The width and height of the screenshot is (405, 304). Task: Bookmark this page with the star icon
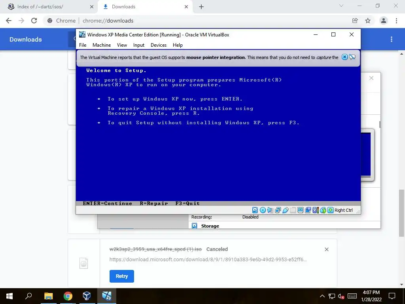tap(368, 21)
